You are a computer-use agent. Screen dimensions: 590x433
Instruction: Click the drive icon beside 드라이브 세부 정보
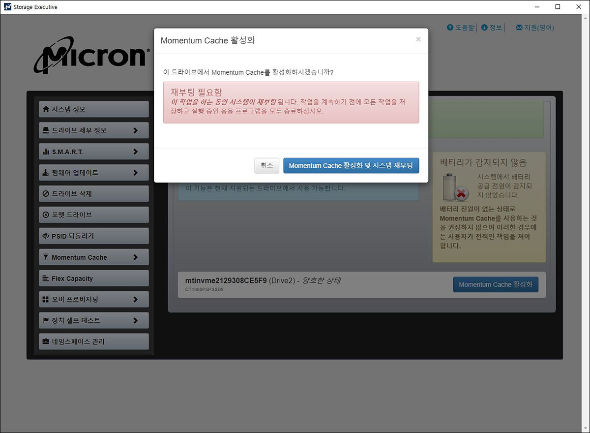point(46,130)
